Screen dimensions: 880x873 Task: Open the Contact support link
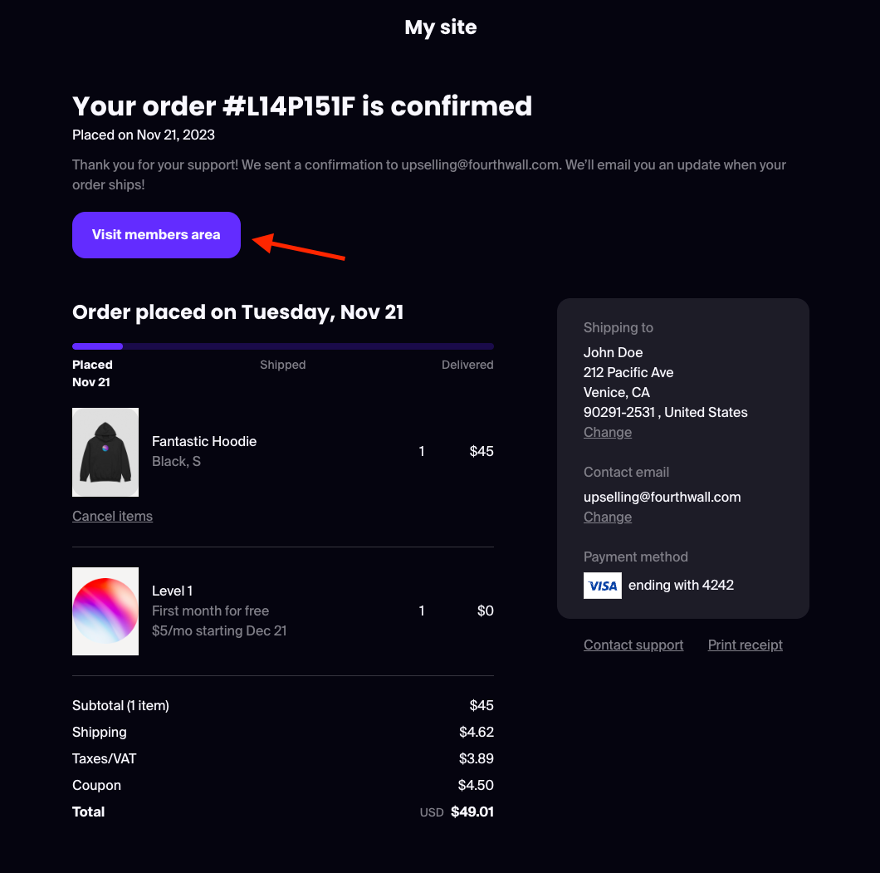(633, 645)
